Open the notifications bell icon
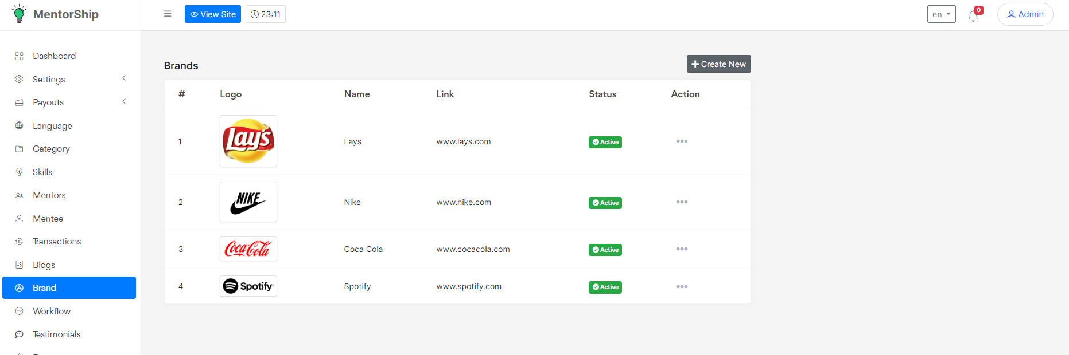Screen dimensions: 1069x355 click(x=973, y=15)
